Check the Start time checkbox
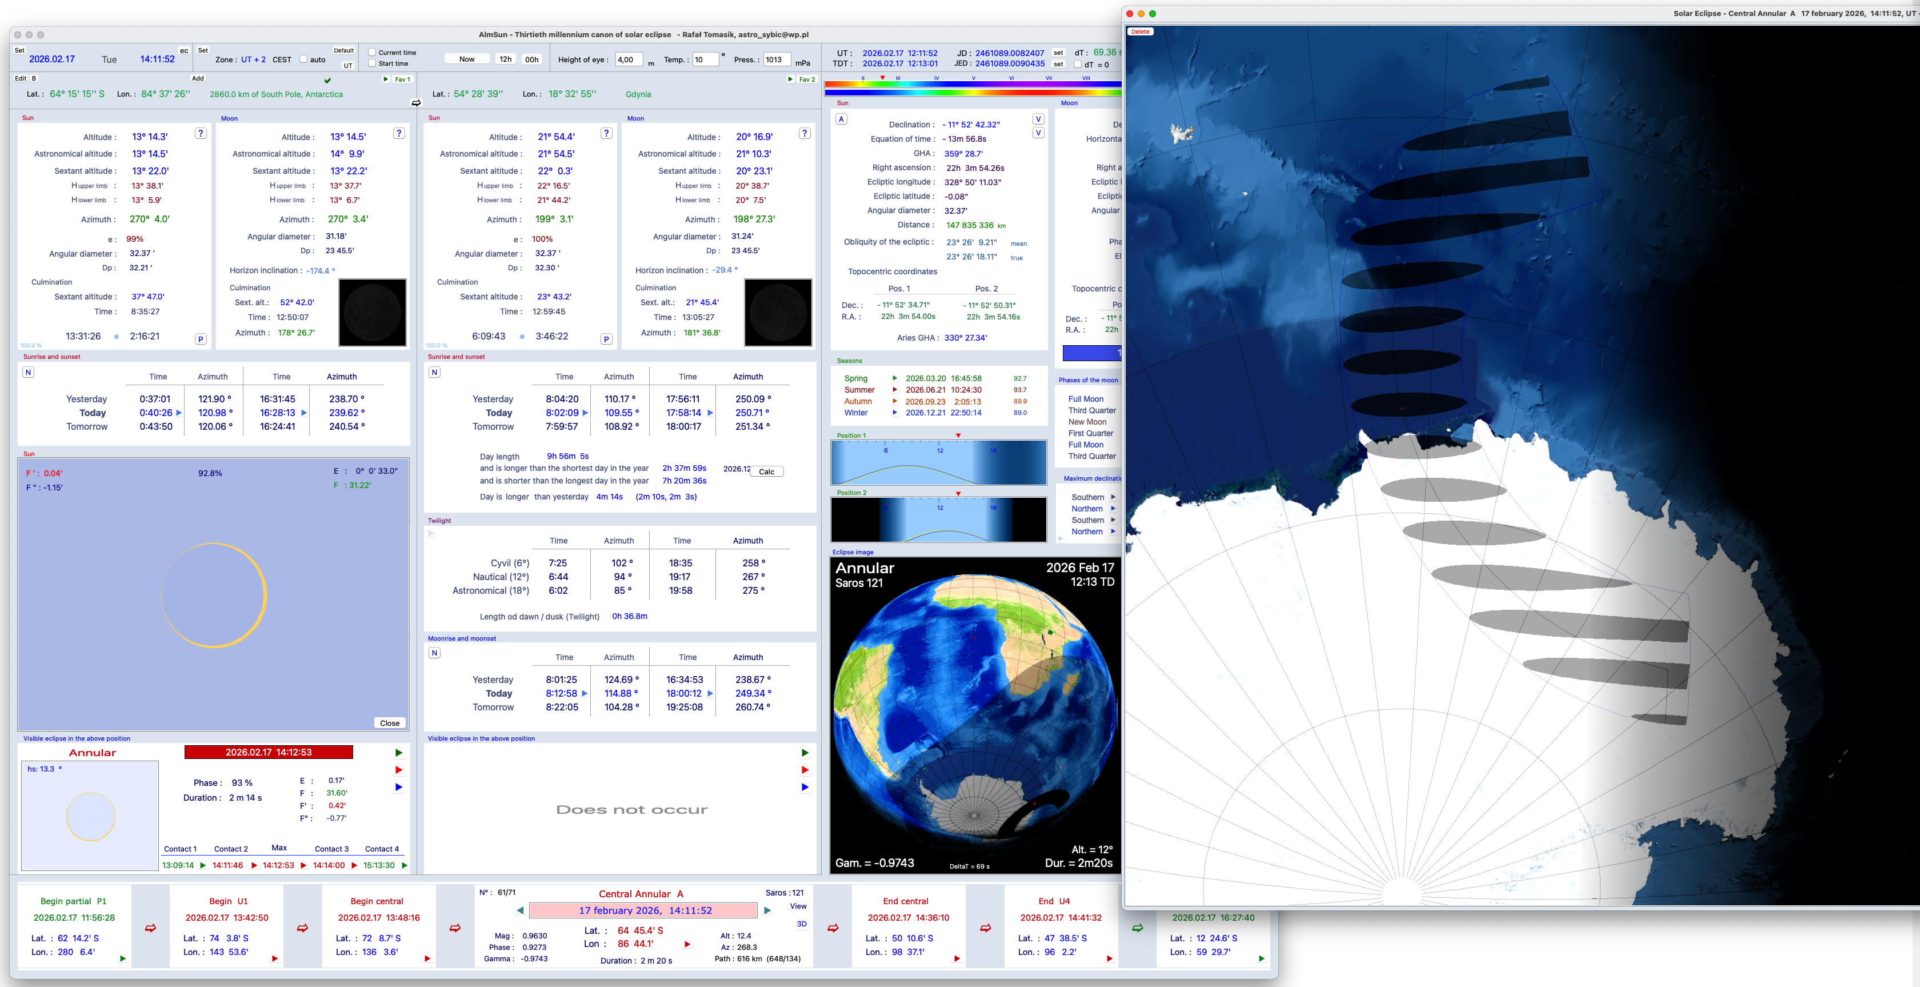Image resolution: width=1920 pixels, height=987 pixels. coord(372,63)
